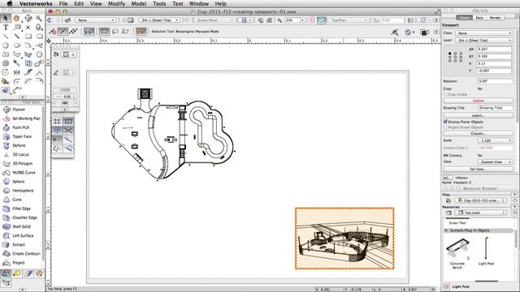Enable Rectangular Marquee mode icon
Viewport: 520px width, 292px height.
(104, 32)
